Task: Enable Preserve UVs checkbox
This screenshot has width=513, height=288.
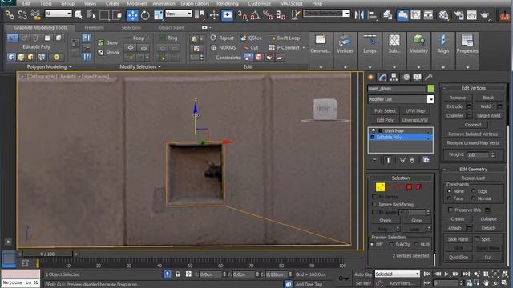Action: (x=450, y=210)
